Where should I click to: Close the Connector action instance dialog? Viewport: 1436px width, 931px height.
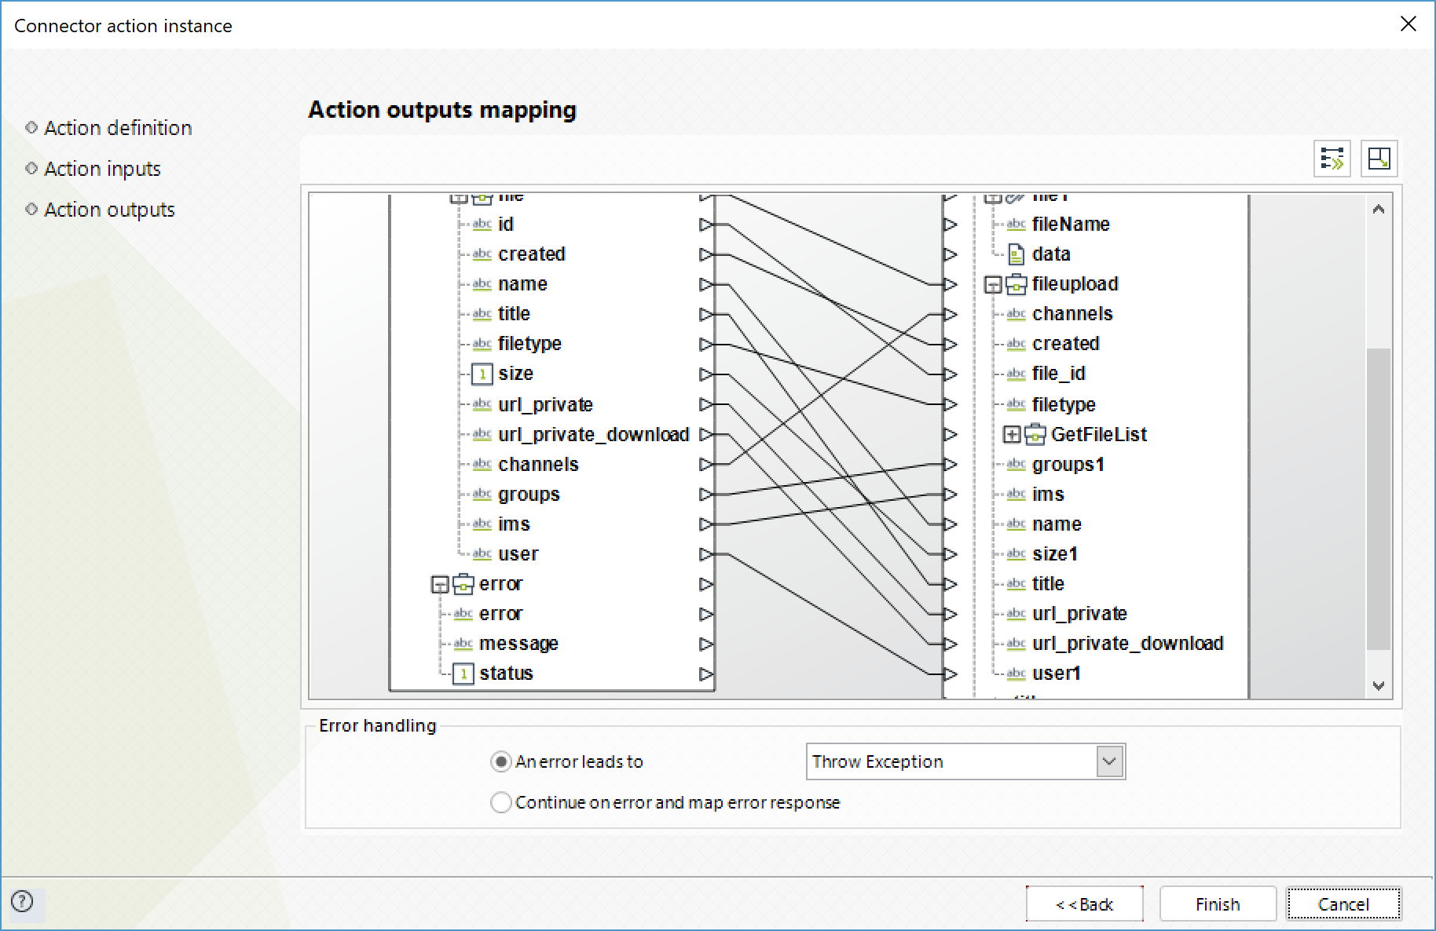point(1408,24)
